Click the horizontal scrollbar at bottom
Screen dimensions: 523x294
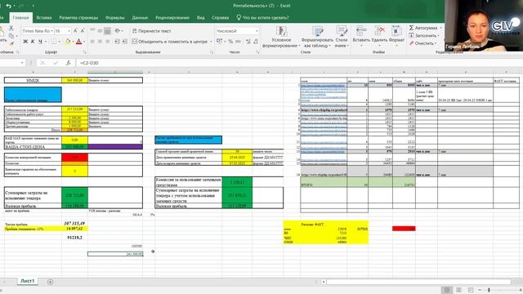[x=418, y=282]
